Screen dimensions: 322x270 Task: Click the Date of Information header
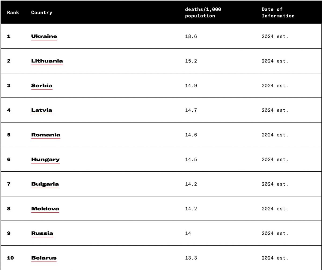(278, 12)
